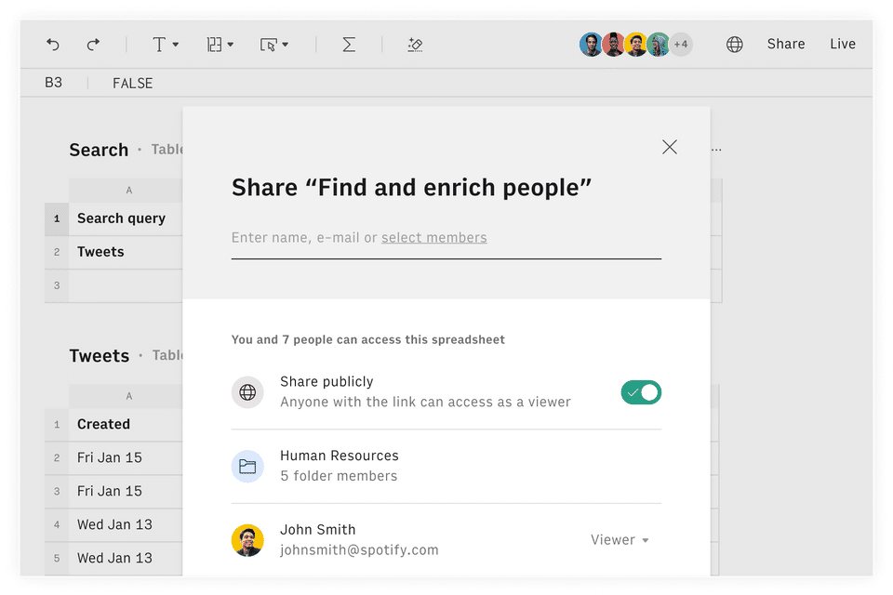Viewport: 893px width, 595px height.
Task: Open John Smith's Viewer role dropdown
Action: [620, 540]
